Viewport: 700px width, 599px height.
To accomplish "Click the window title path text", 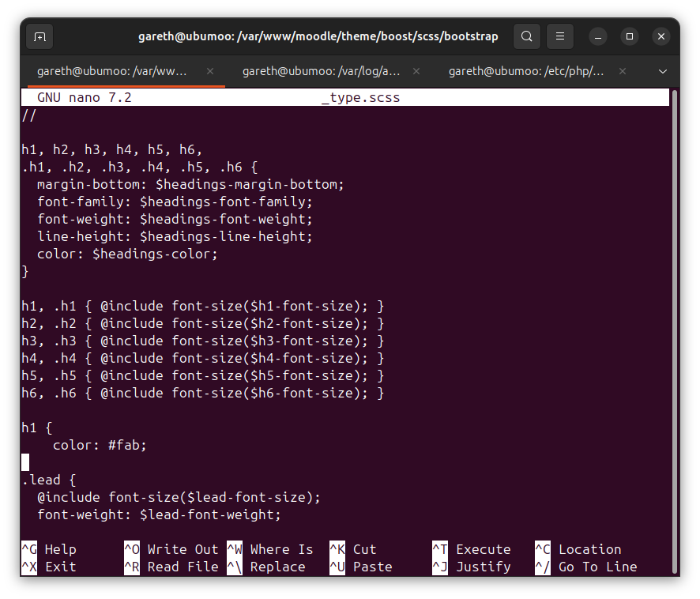I will point(318,36).
